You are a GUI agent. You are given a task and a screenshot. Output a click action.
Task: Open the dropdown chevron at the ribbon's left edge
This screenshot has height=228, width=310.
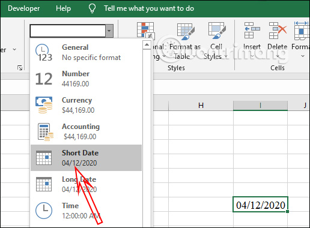coord(14,49)
